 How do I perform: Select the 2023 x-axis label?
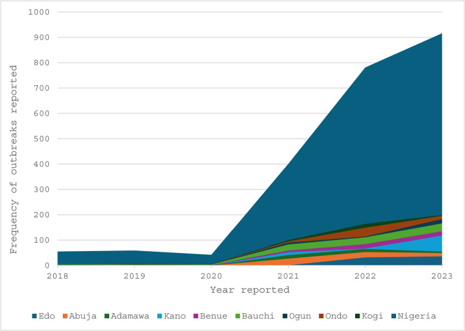tap(442, 276)
